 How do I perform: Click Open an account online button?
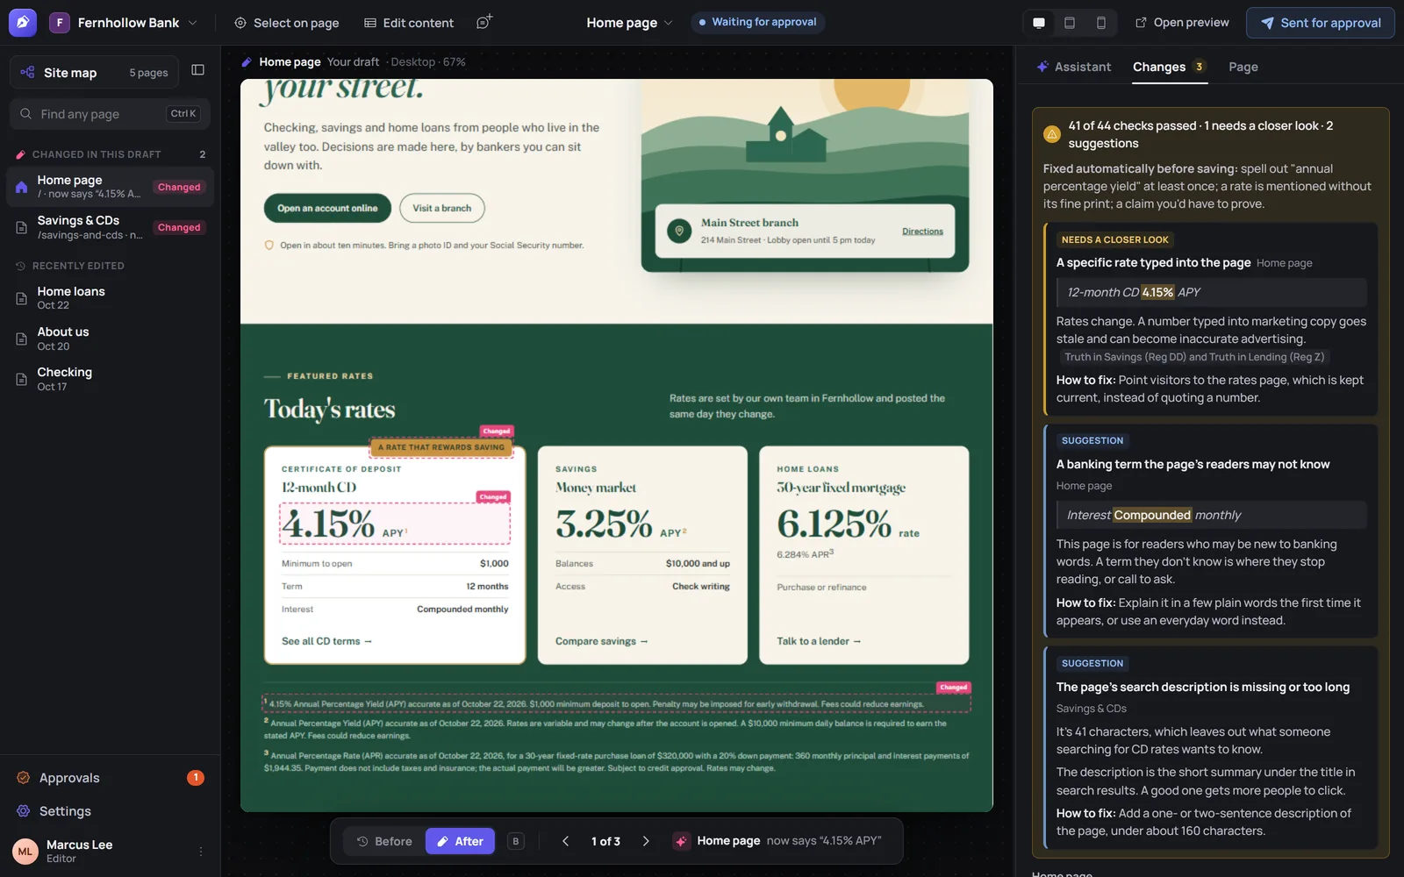pos(327,208)
